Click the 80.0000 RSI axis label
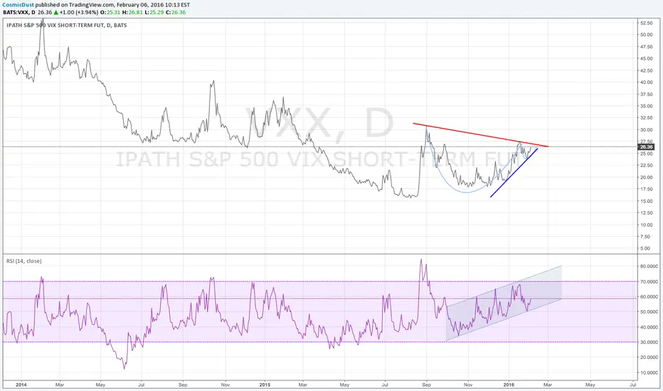The width and height of the screenshot is (663, 391). click(x=649, y=267)
